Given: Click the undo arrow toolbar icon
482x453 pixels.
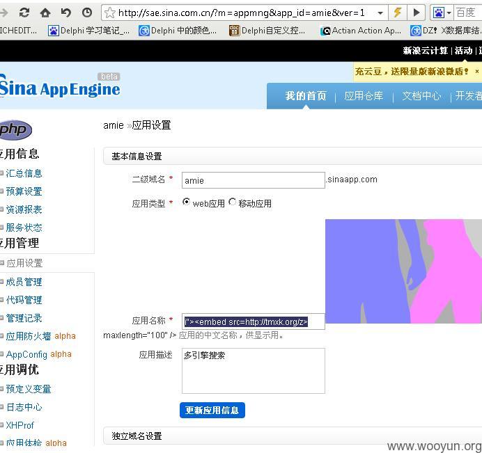Looking at the screenshot, I should (66, 13).
